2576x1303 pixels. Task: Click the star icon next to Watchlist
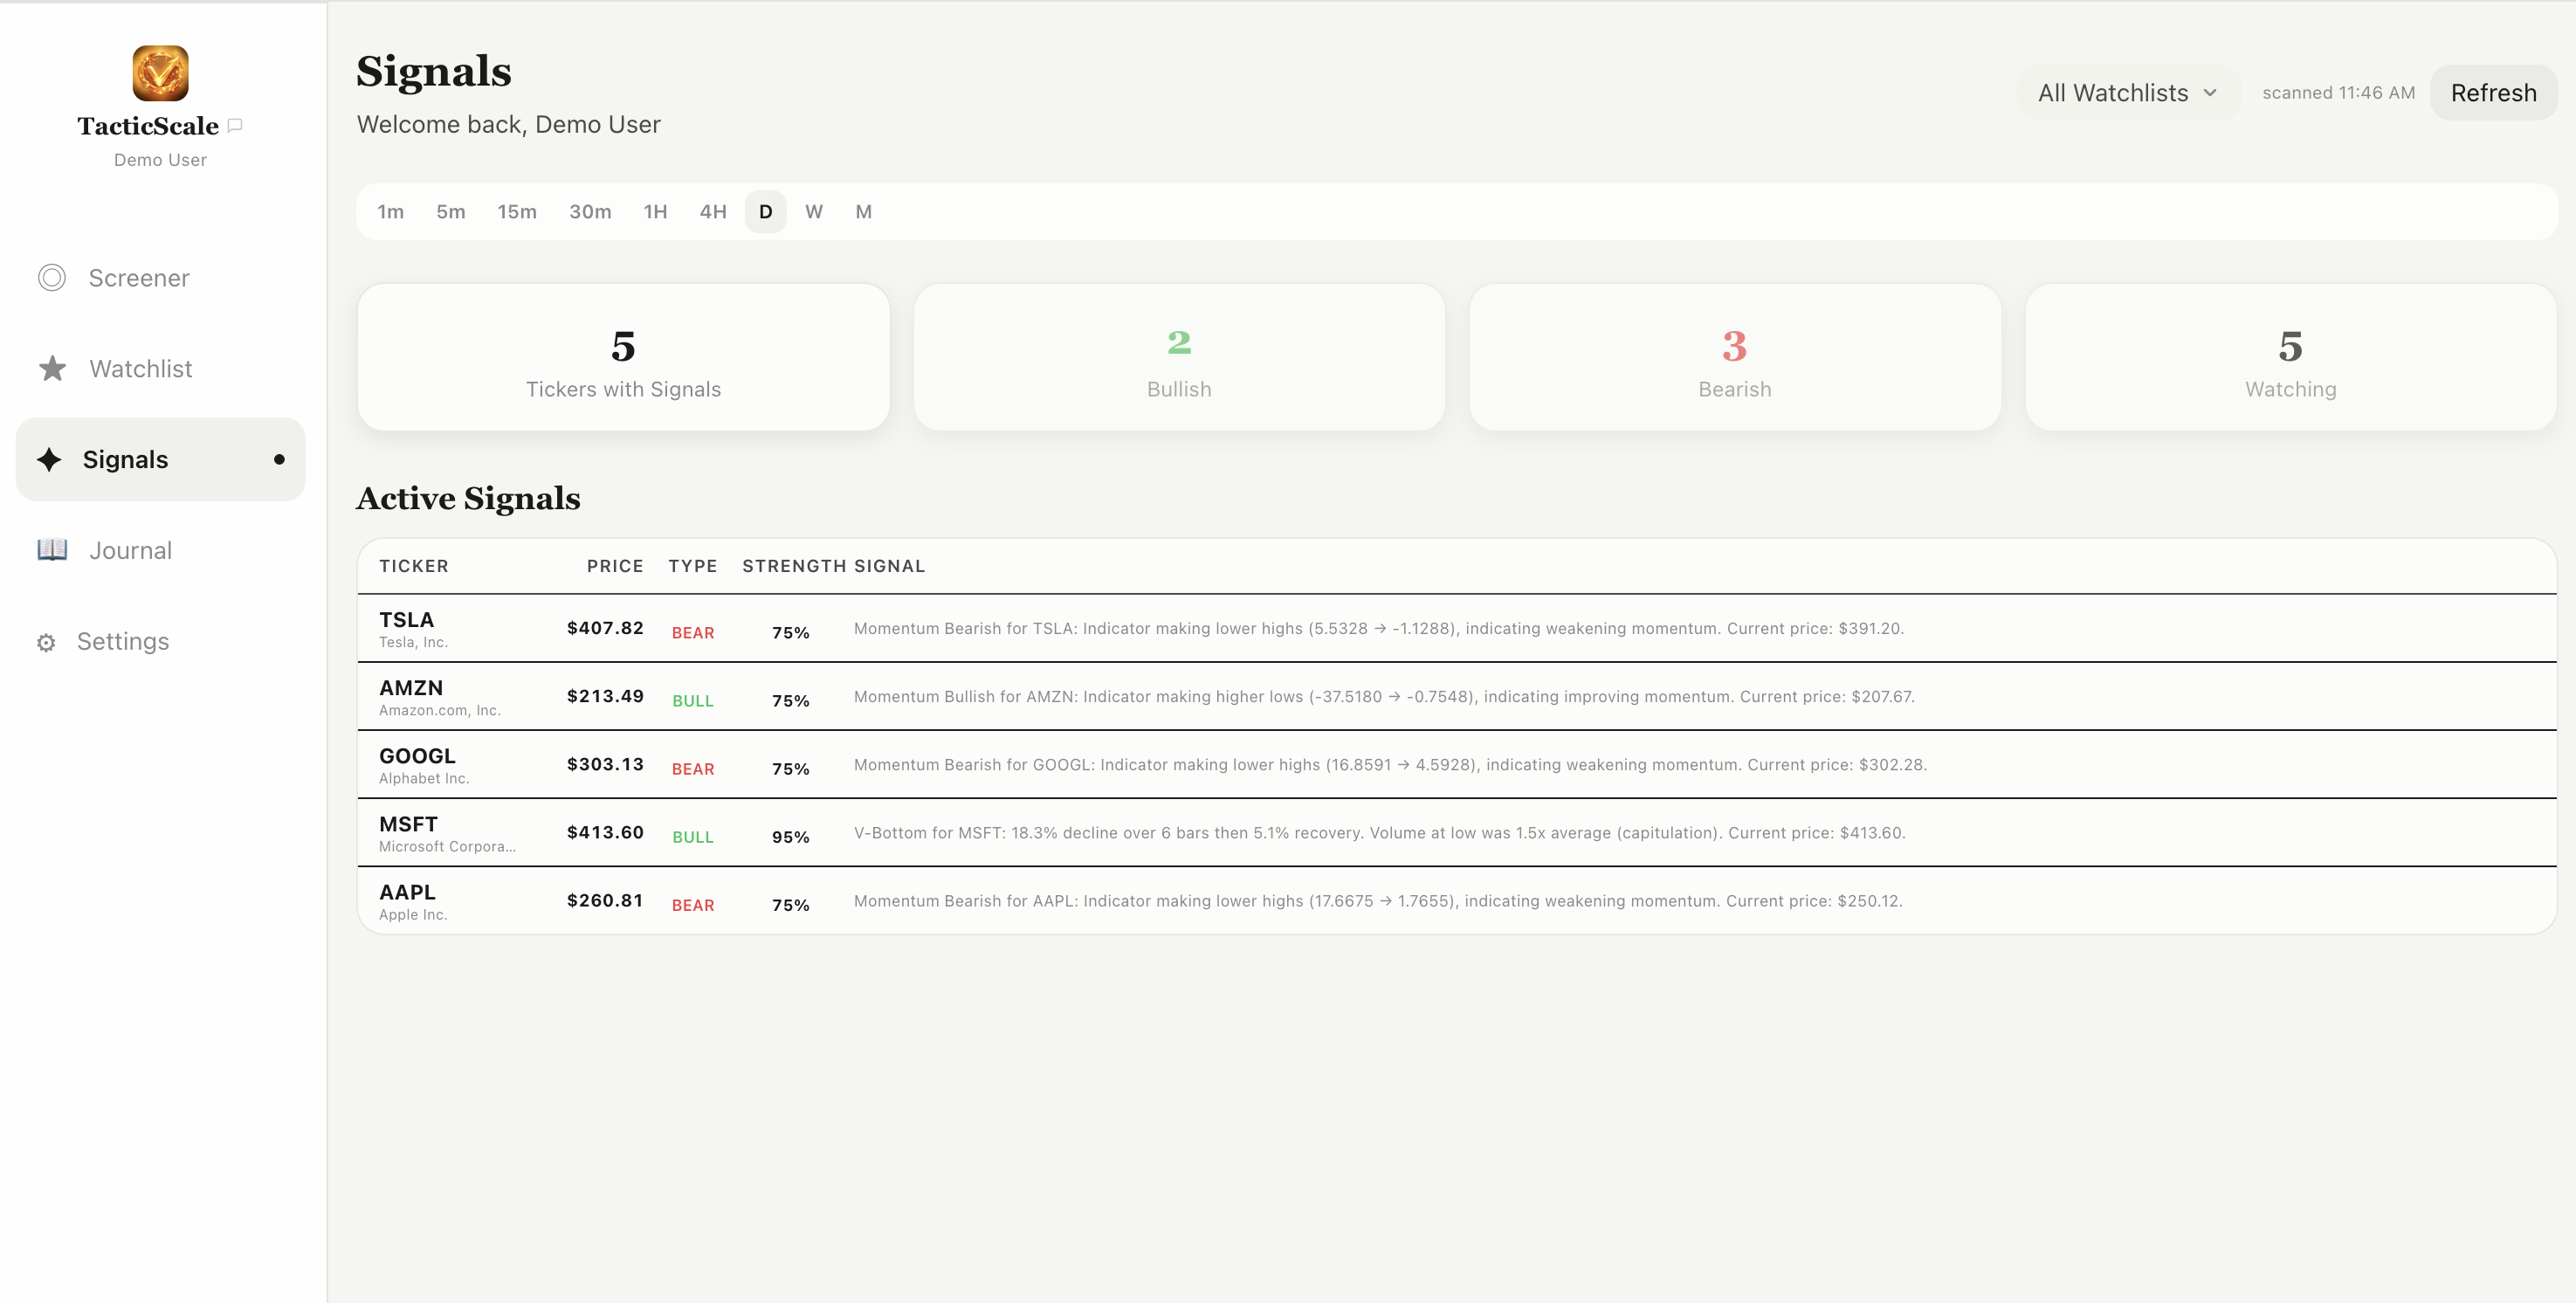pos(51,368)
